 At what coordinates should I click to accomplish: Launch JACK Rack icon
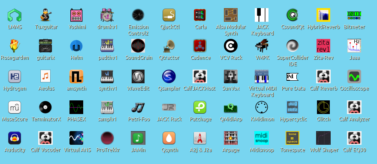pyautogui.click(x=169, y=107)
